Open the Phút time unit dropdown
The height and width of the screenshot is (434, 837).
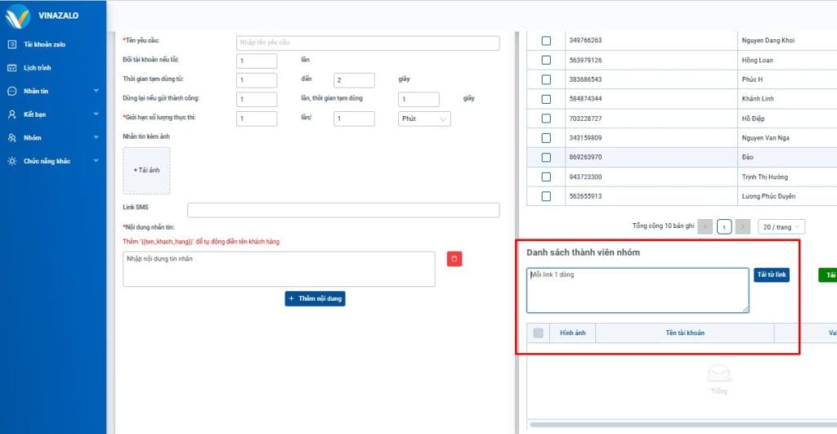pos(425,119)
